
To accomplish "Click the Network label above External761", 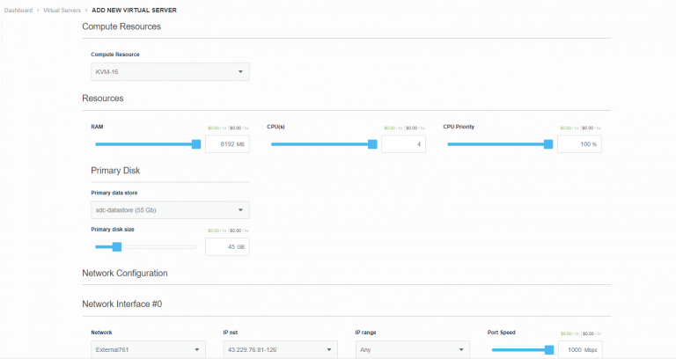I will pos(101,333).
